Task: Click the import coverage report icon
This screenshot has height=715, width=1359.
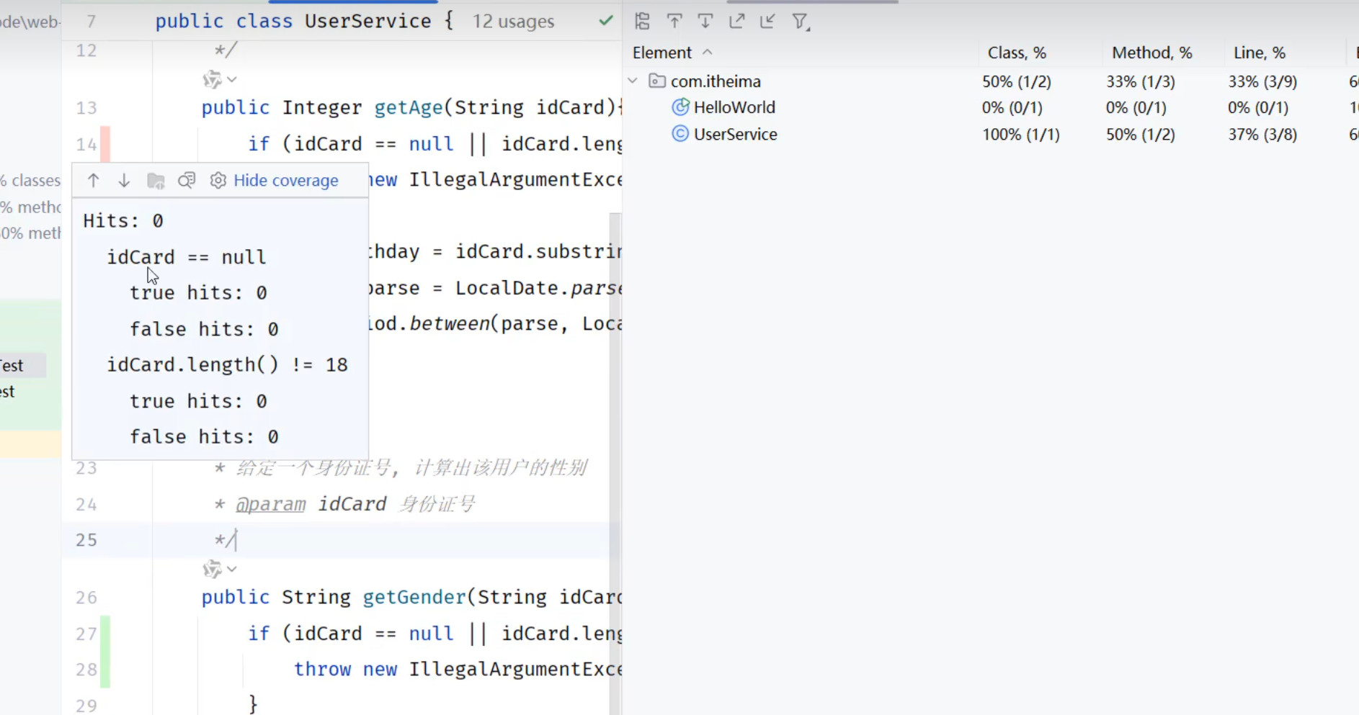Action: click(x=767, y=22)
